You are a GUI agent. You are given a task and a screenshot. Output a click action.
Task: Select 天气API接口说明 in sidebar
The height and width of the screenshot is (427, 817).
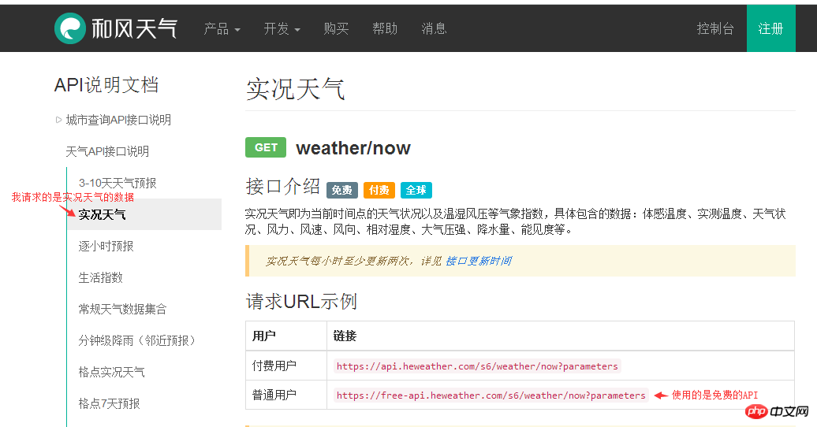[107, 151]
